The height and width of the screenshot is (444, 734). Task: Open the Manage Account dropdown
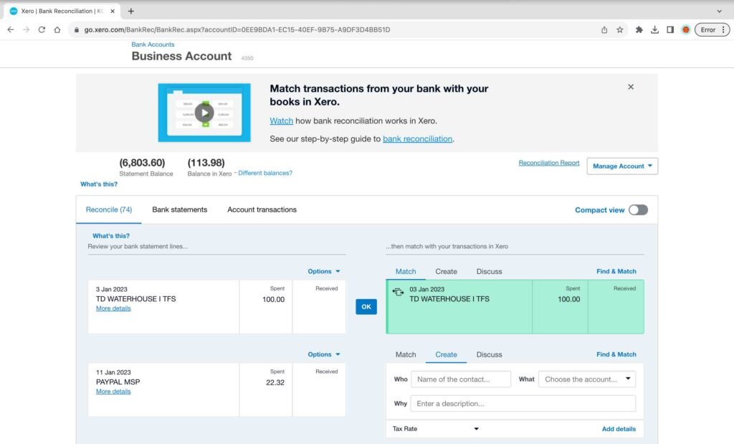tap(621, 166)
